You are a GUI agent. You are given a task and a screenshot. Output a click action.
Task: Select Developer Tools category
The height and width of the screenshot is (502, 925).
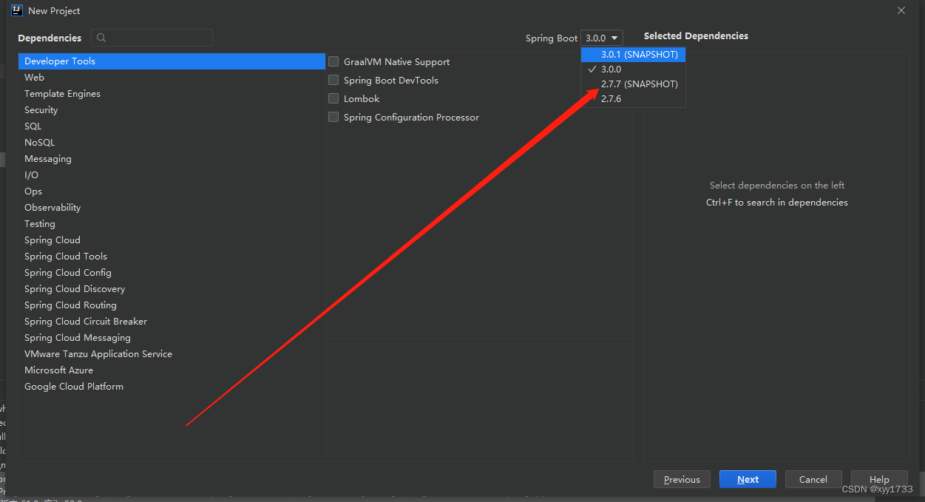(172, 61)
